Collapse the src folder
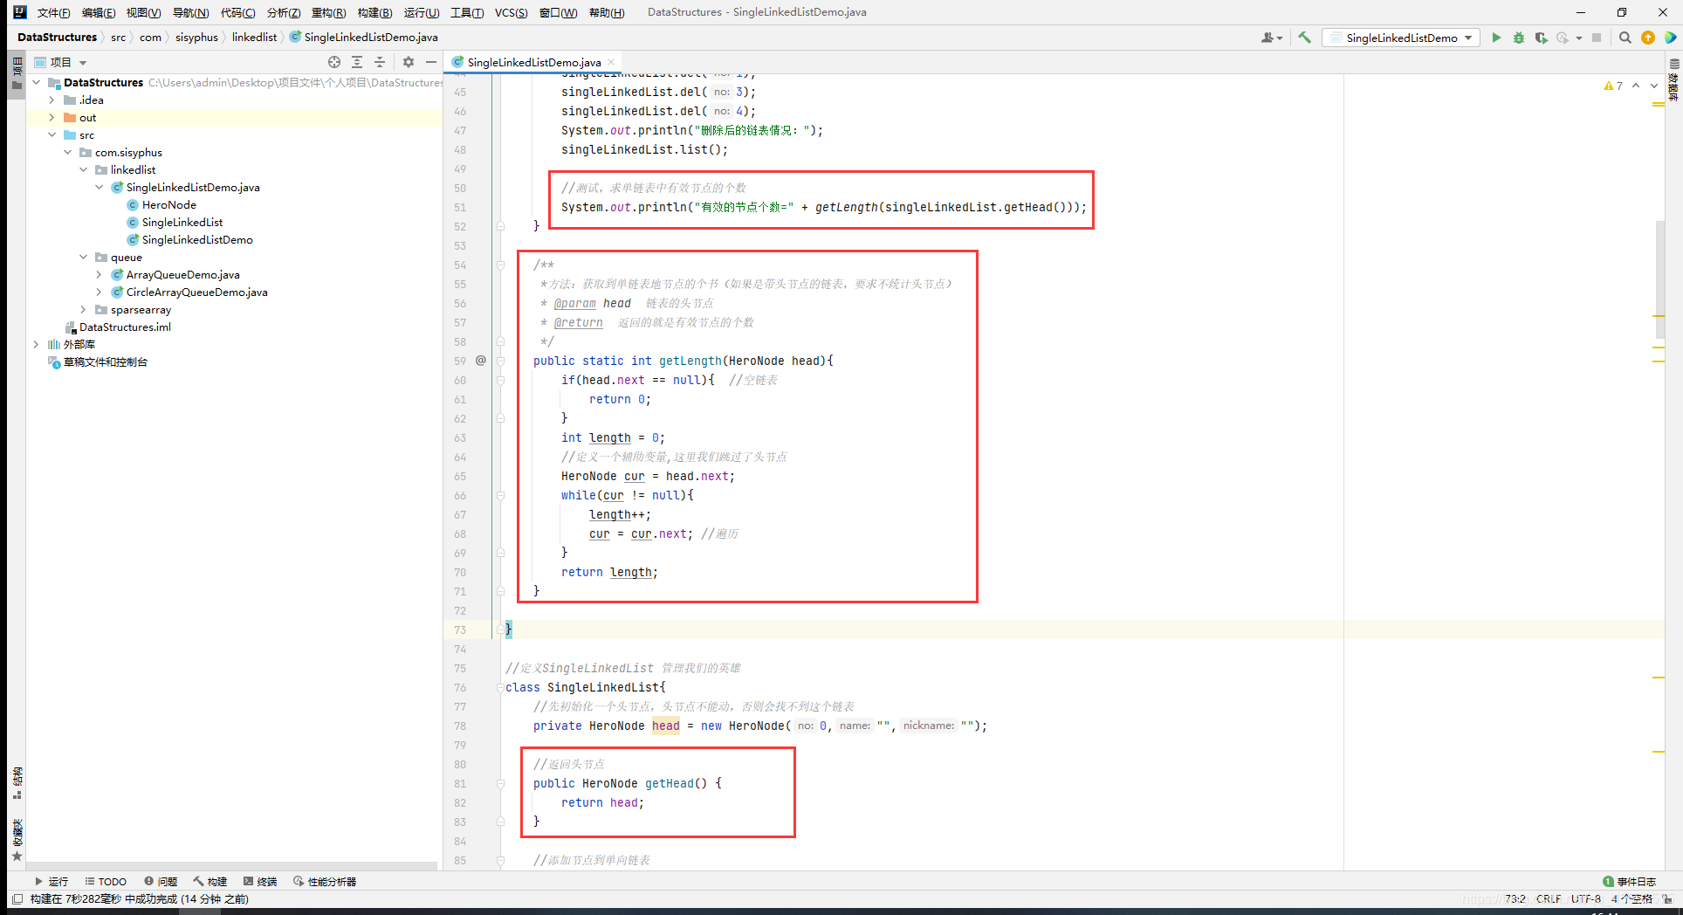 tap(52, 134)
